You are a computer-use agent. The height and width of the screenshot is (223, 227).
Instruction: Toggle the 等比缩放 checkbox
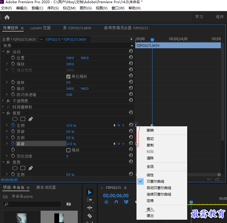click(x=68, y=77)
